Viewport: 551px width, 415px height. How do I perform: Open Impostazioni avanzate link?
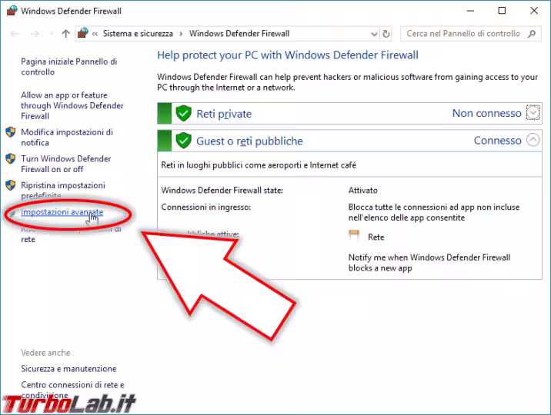coord(62,212)
